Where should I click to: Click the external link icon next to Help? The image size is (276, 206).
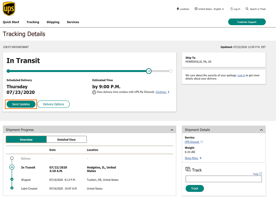click(261, 174)
